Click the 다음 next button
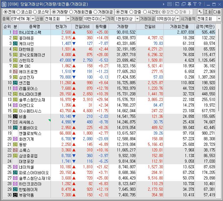The image size is (223, 201). tap(217, 12)
